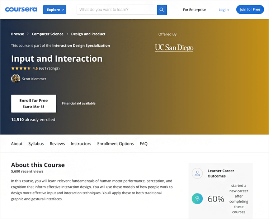Click the breadcrumb chevron after Computer Science
The height and width of the screenshot is (219, 269).
(x=67, y=34)
